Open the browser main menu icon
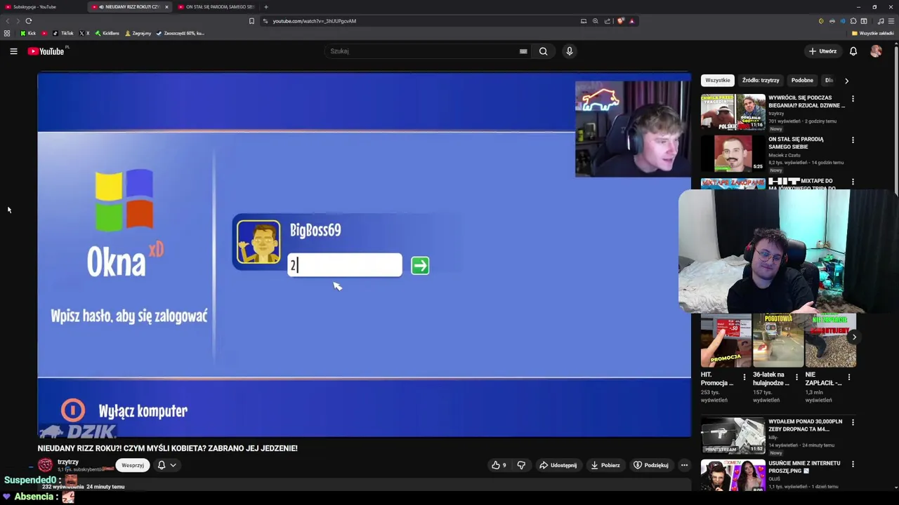Viewport: 899px width, 505px height. tap(892, 21)
